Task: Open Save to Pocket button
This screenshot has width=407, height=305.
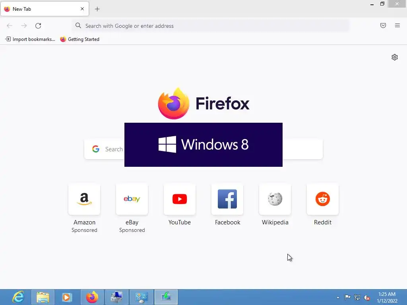Action: [x=383, y=25]
